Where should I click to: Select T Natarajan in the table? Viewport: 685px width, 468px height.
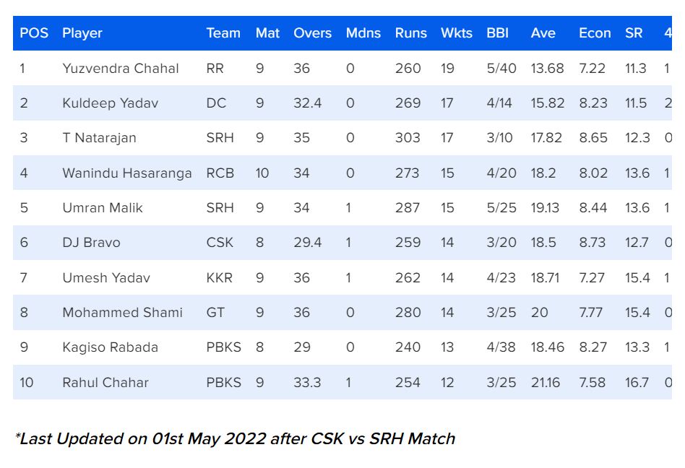pos(99,138)
